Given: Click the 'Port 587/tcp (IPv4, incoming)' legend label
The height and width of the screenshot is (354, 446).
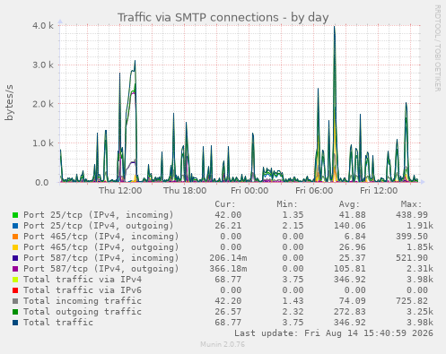Looking at the screenshot, I should click(101, 258).
